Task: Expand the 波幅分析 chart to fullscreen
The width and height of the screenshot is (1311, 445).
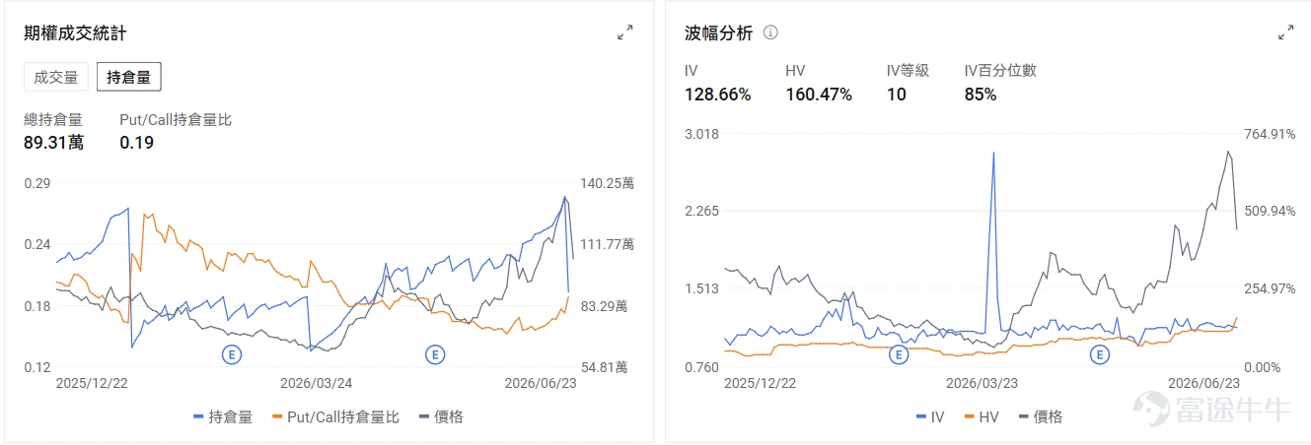Action: pyautogui.click(x=1286, y=33)
